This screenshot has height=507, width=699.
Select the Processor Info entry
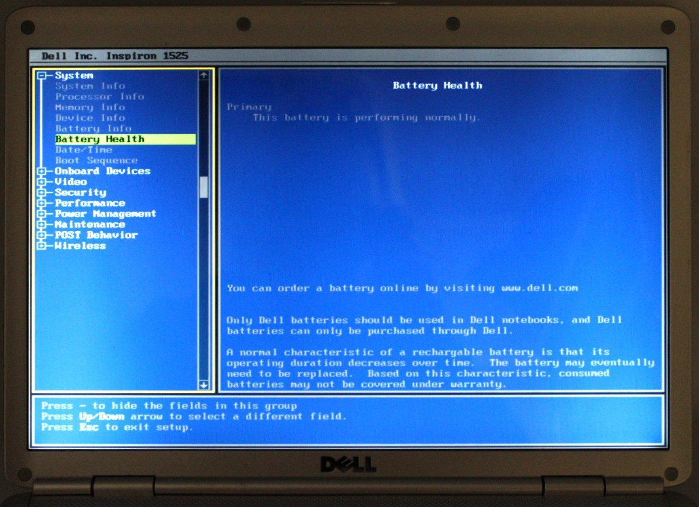tap(99, 97)
